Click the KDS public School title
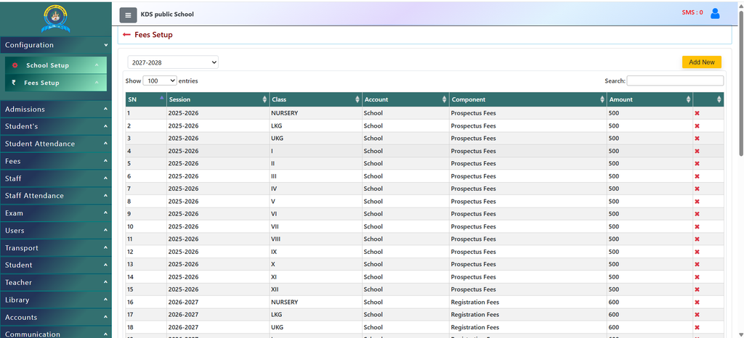Image resolution: width=744 pixels, height=338 pixels. [167, 15]
